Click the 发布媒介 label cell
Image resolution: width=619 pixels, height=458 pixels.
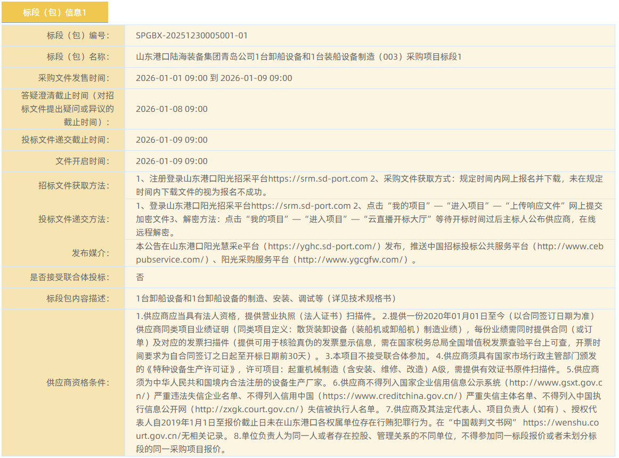coord(91,253)
